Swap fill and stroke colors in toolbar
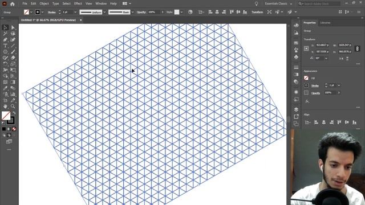The image size is (365, 205). point(14,113)
